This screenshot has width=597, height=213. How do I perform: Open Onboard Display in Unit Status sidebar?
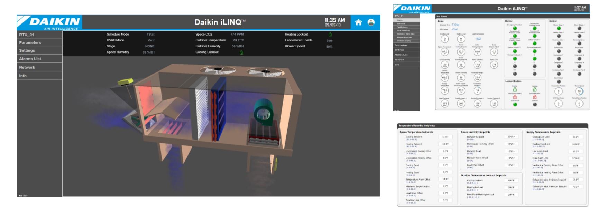407,41
